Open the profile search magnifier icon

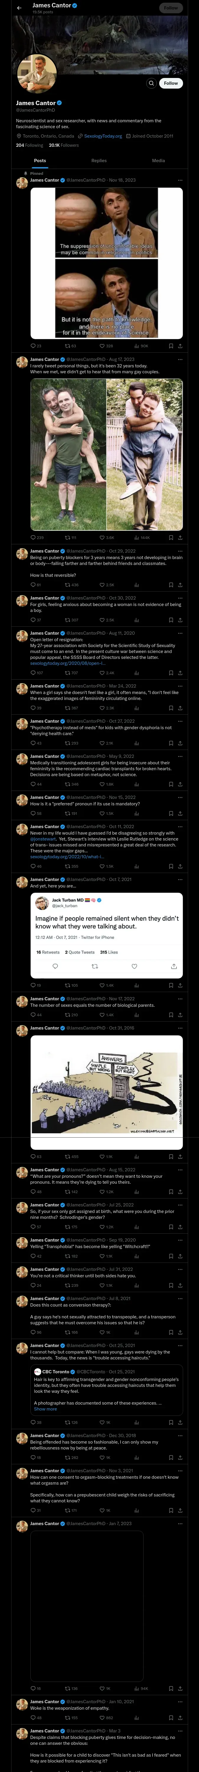151,83
